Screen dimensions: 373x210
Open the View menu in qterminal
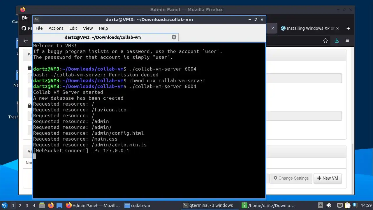click(x=88, y=28)
